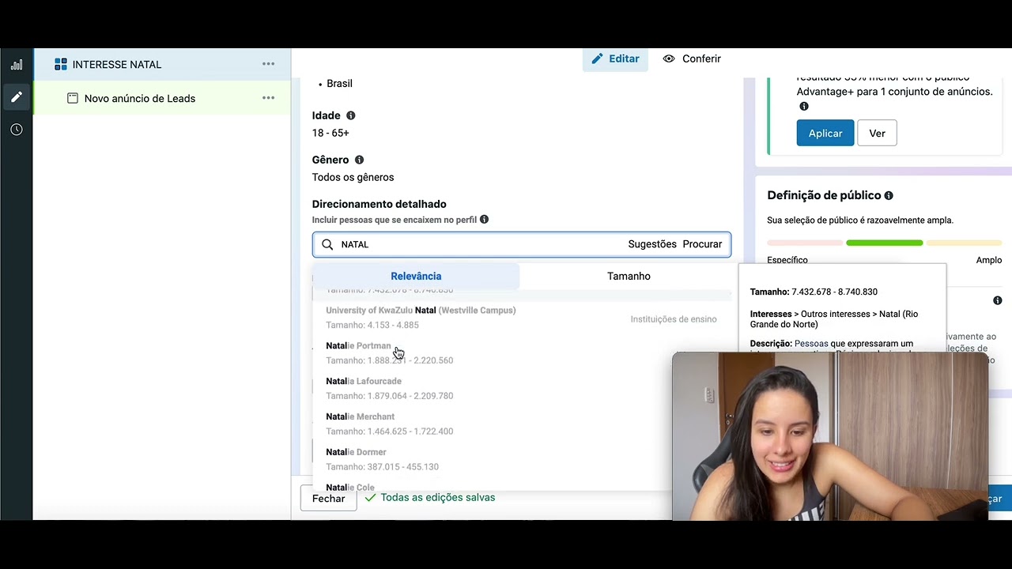Image resolution: width=1012 pixels, height=569 pixels.
Task: Click the search magnifier icon in targeting field
Action: click(x=327, y=244)
